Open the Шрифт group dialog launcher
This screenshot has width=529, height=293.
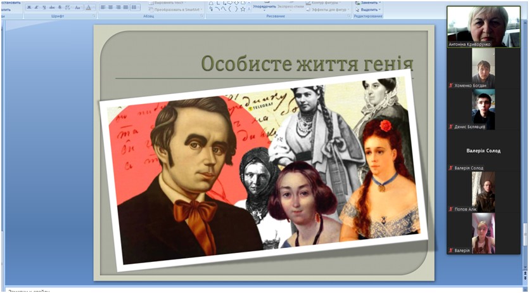(x=93, y=16)
